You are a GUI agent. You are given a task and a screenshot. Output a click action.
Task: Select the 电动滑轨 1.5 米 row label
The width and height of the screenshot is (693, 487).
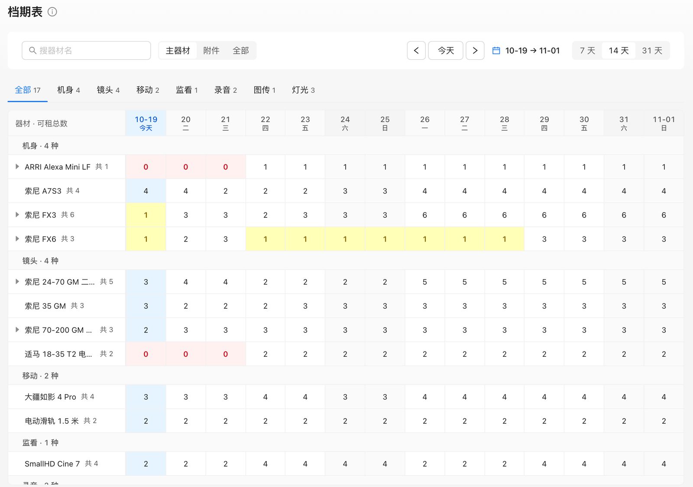click(52, 421)
